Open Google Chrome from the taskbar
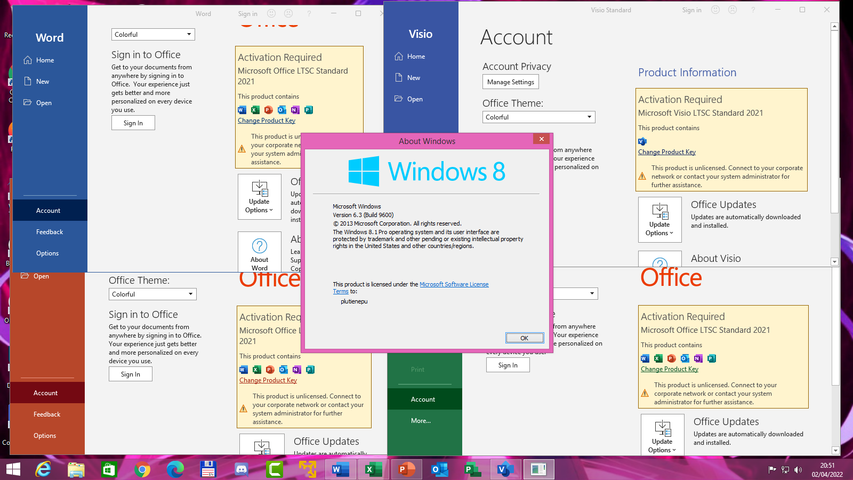The width and height of the screenshot is (853, 480). (x=142, y=469)
